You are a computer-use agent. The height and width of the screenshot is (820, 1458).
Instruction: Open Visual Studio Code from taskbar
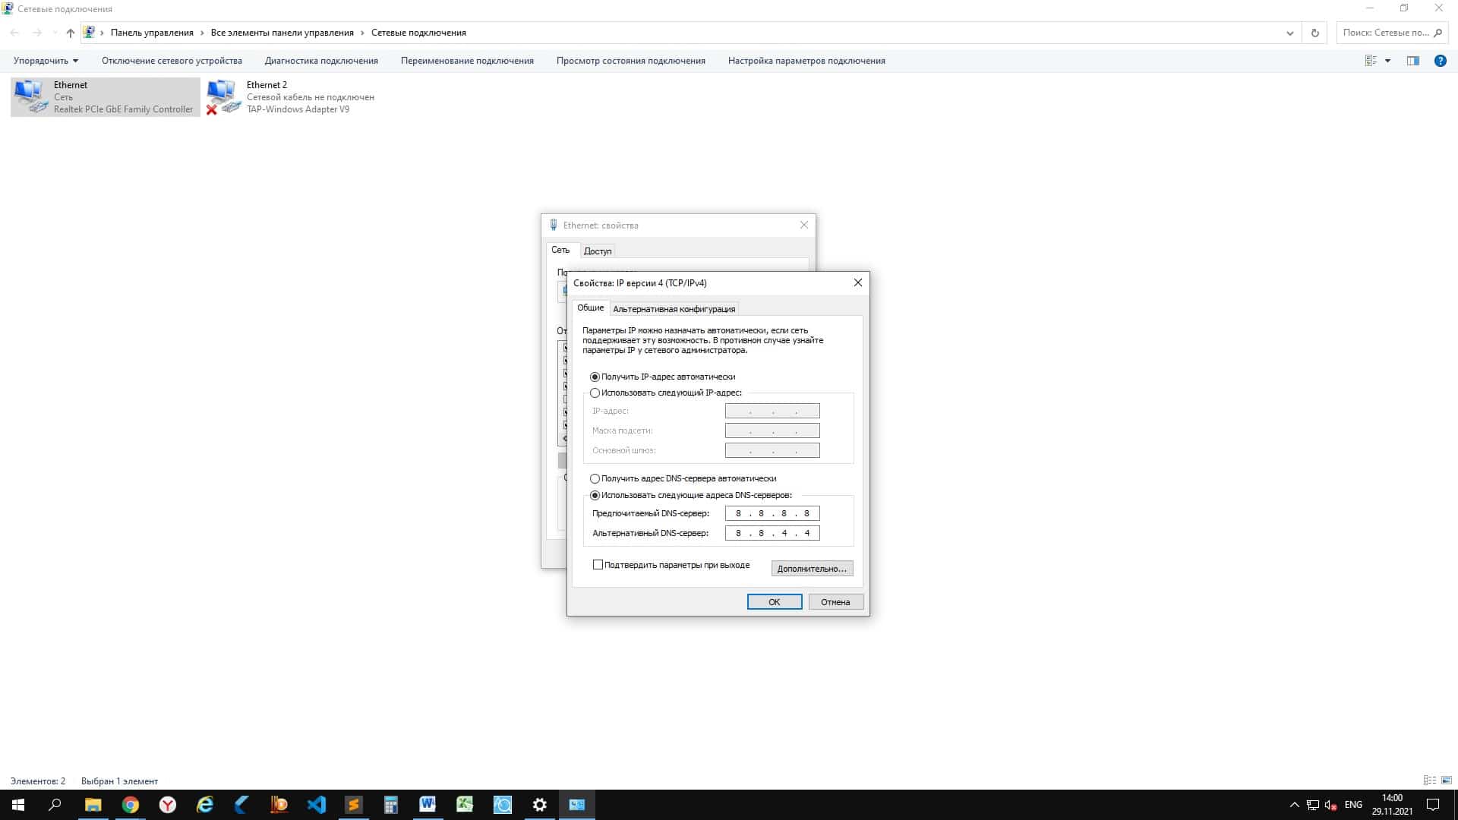(317, 805)
